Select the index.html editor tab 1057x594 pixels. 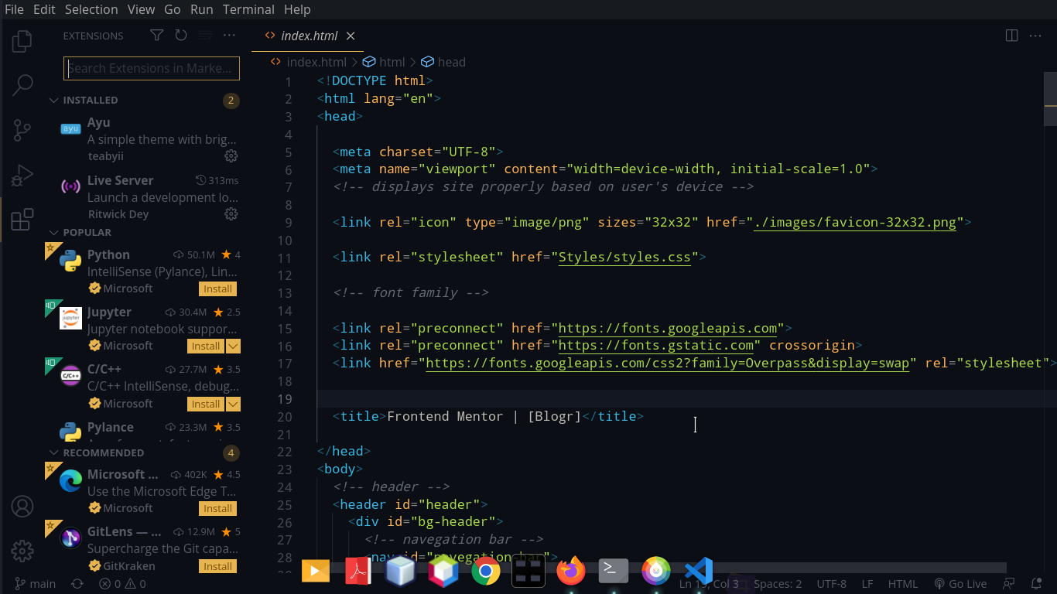309,36
